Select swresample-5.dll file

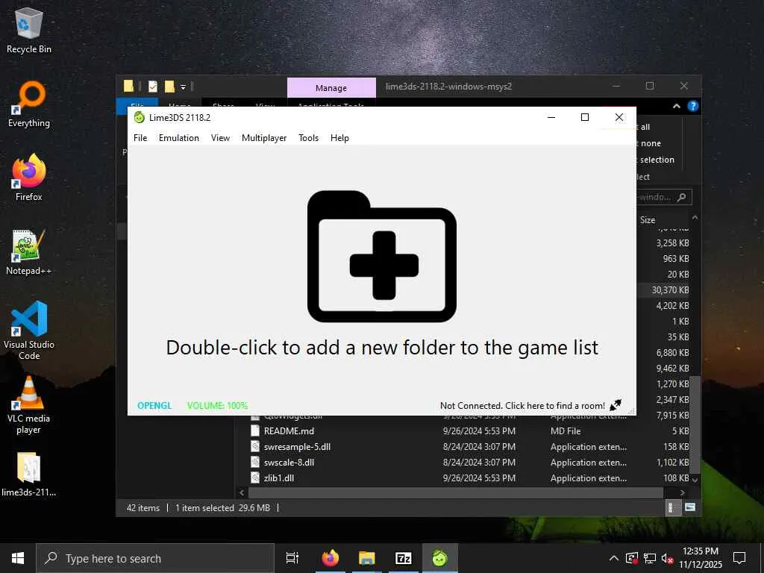coord(297,446)
